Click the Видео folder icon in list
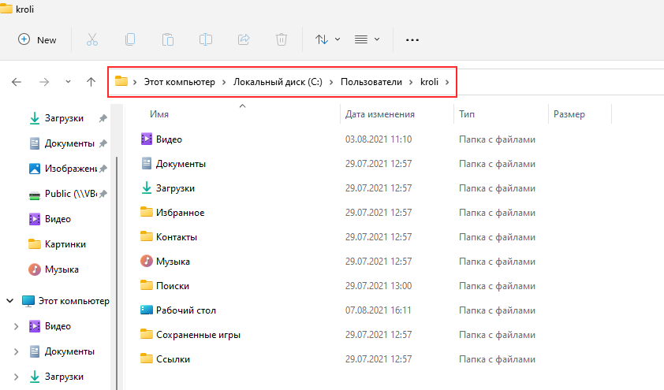This screenshot has width=664, height=390. coord(147,139)
